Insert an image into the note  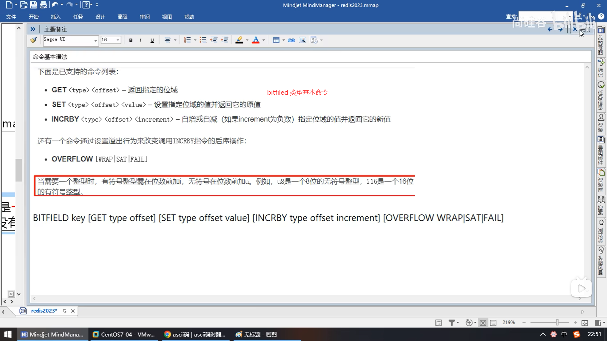[303, 40]
